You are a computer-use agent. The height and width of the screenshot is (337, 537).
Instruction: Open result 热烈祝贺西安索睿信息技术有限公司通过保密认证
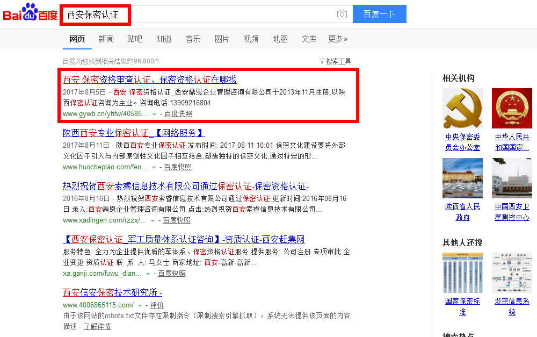point(186,186)
